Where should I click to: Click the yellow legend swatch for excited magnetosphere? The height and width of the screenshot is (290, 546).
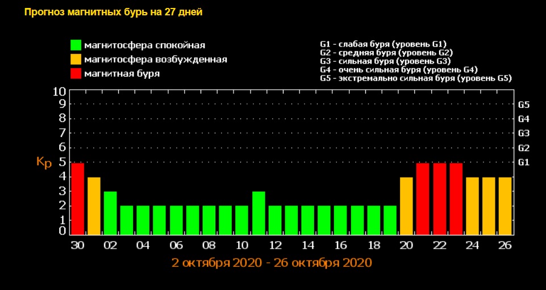76,59
